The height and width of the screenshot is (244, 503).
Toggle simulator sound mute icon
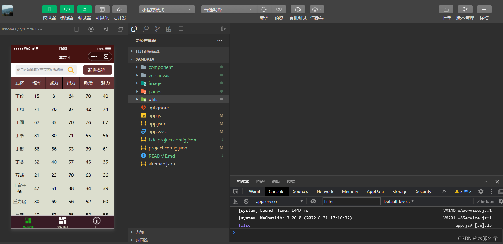pos(106,29)
